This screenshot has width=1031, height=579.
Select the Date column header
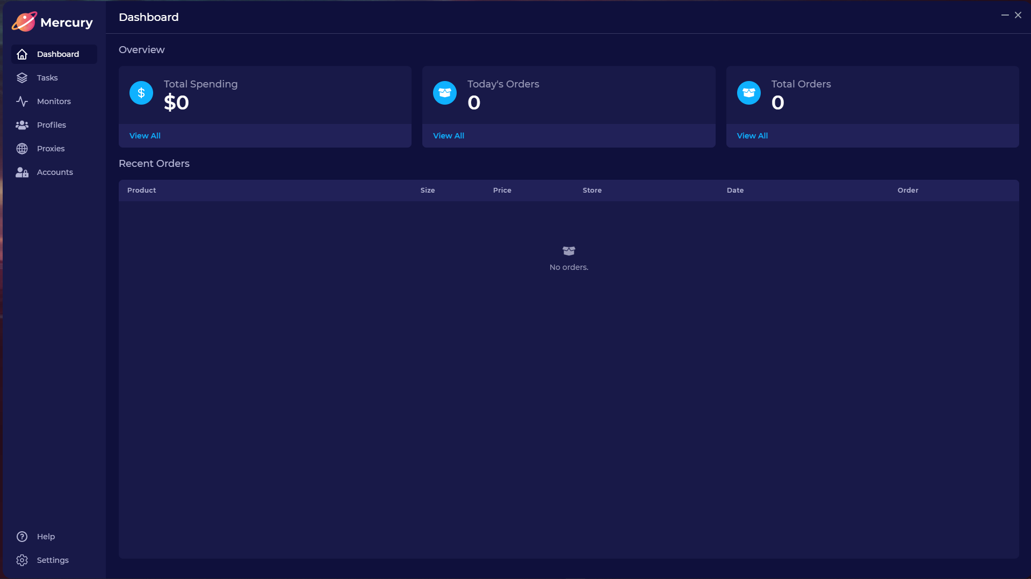735,190
